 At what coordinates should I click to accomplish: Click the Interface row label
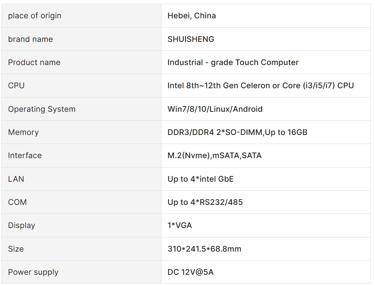[x=25, y=156]
